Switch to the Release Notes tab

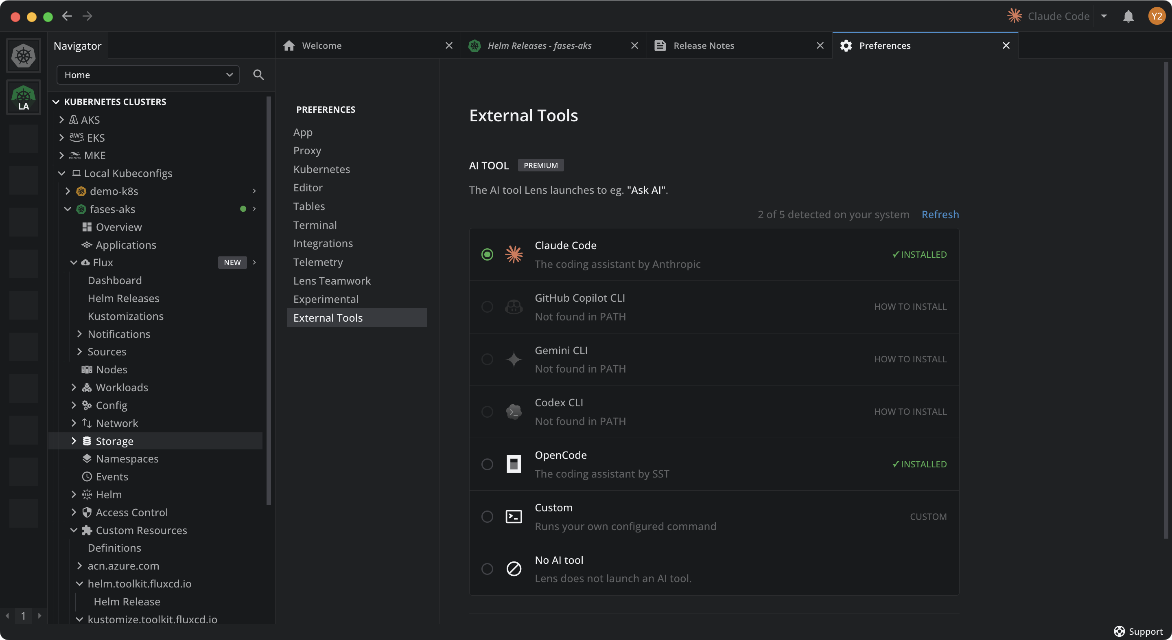[739, 46]
